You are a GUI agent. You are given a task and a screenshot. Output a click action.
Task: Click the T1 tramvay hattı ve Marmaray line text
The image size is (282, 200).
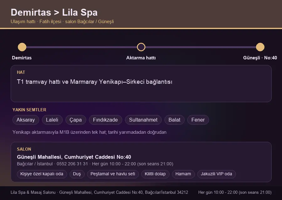(x=95, y=82)
